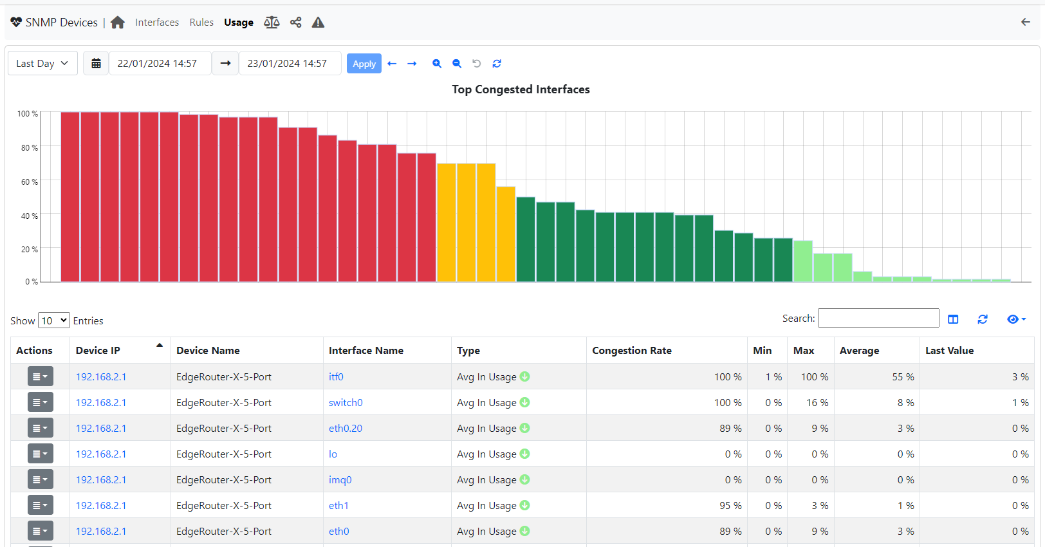This screenshot has width=1045, height=547.
Task: Open actions menu for eth0.20 row
Action: [x=40, y=428]
